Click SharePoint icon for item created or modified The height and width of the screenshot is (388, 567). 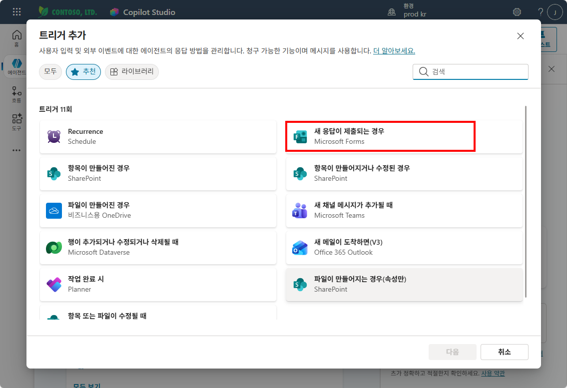300,174
